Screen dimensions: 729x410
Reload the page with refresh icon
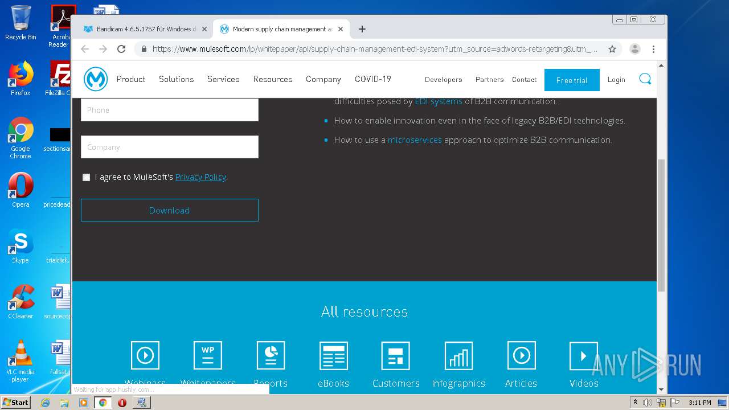121,49
